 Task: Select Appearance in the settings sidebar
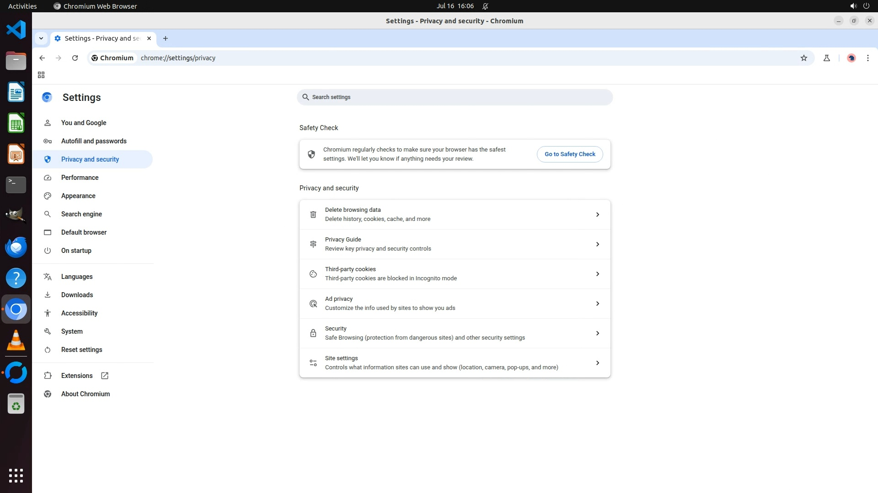(x=78, y=196)
